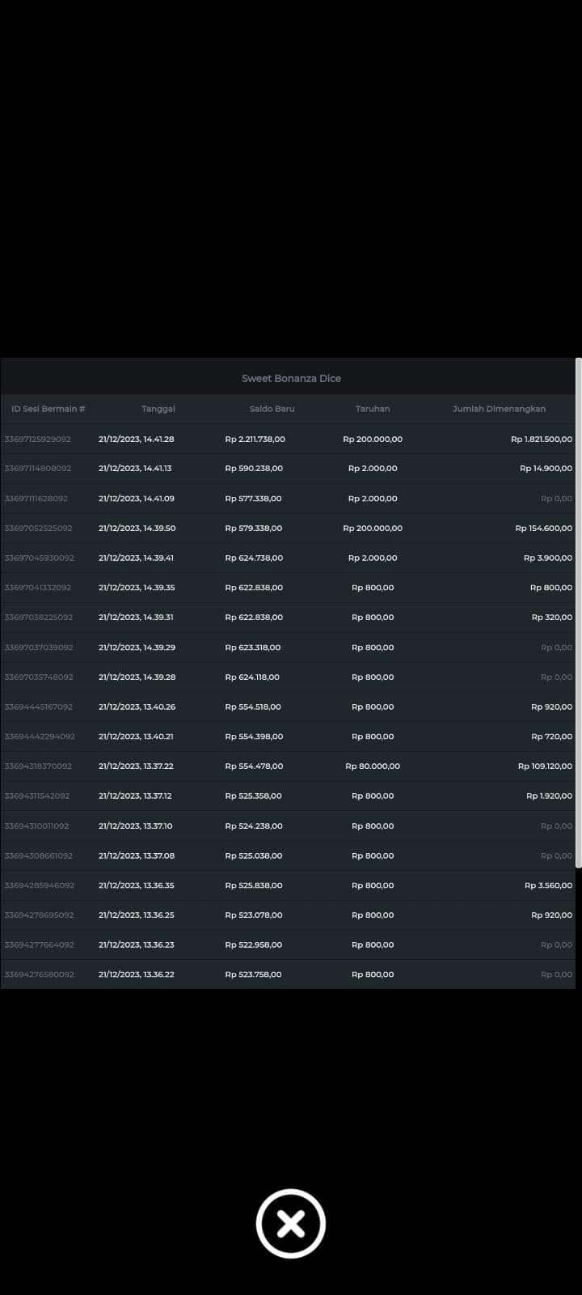Open session ID 33697114808092

pyautogui.click(x=38, y=469)
